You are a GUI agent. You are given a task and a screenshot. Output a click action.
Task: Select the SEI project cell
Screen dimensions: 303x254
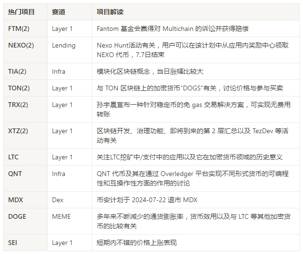[13, 243]
